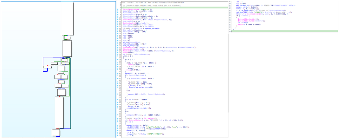Click the if ( NumberOfBytesRead > 0x20 ) line

coord(141,79)
